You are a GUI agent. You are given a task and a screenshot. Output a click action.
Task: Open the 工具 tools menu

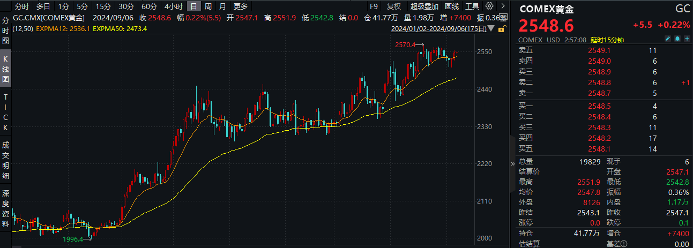(x=472, y=6)
